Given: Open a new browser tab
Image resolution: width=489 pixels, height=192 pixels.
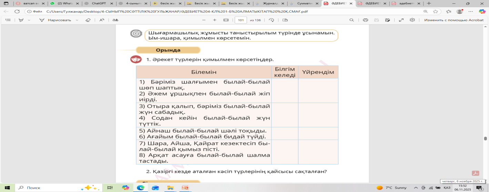Looking at the screenshot, I should [429, 3].
